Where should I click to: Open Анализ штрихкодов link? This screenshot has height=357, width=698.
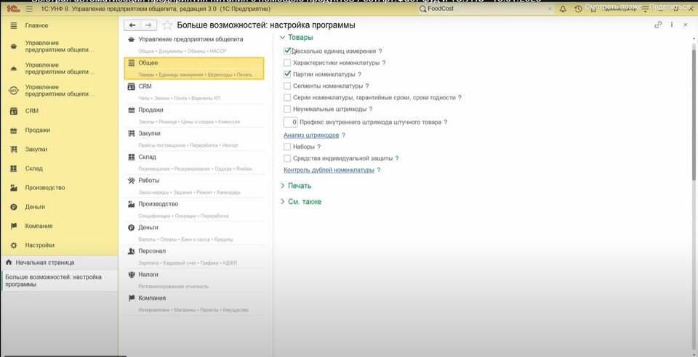pos(311,135)
